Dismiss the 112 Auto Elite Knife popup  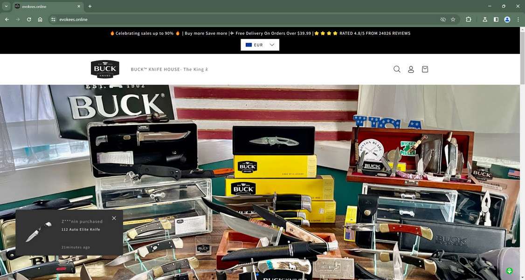click(114, 218)
